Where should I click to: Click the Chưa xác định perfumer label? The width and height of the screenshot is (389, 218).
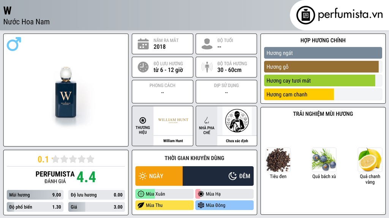pos(237,141)
